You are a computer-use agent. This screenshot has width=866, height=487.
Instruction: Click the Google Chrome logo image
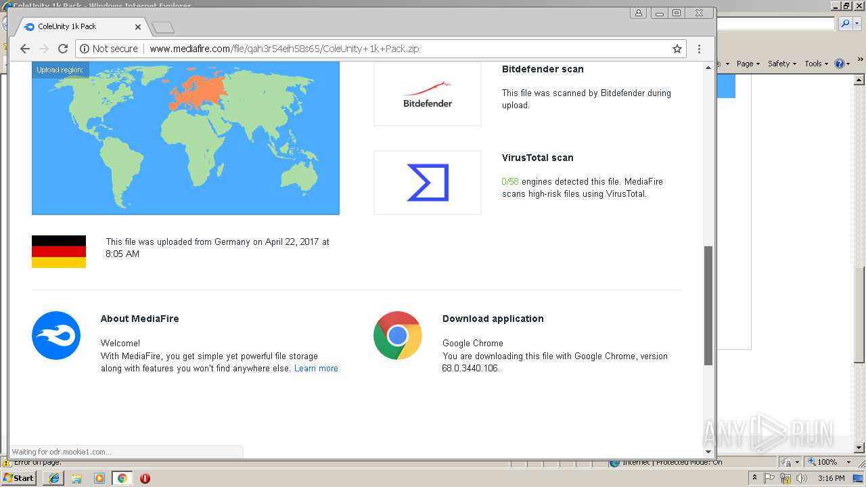[x=398, y=335]
